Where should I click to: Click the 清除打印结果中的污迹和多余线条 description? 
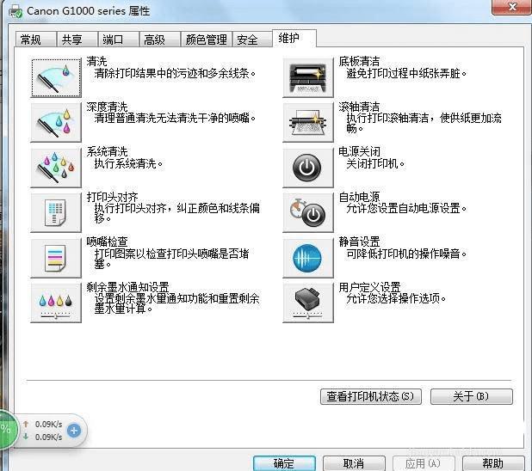pos(175,73)
